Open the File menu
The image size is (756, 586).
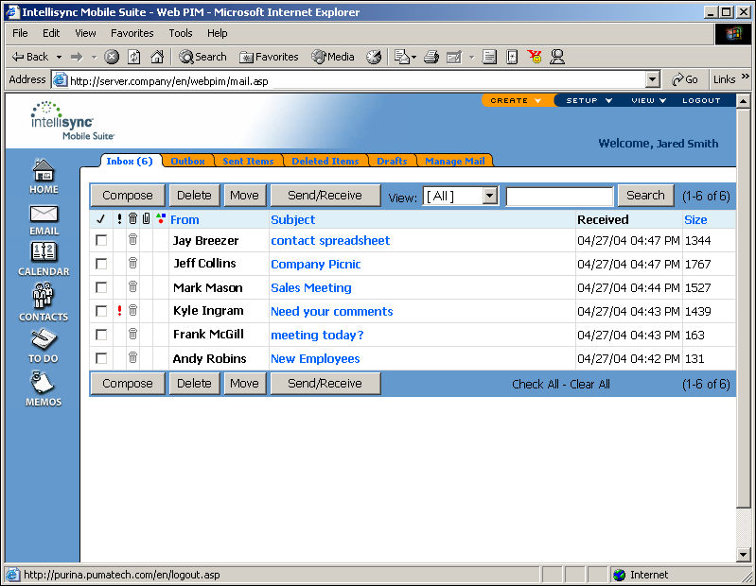pos(20,33)
